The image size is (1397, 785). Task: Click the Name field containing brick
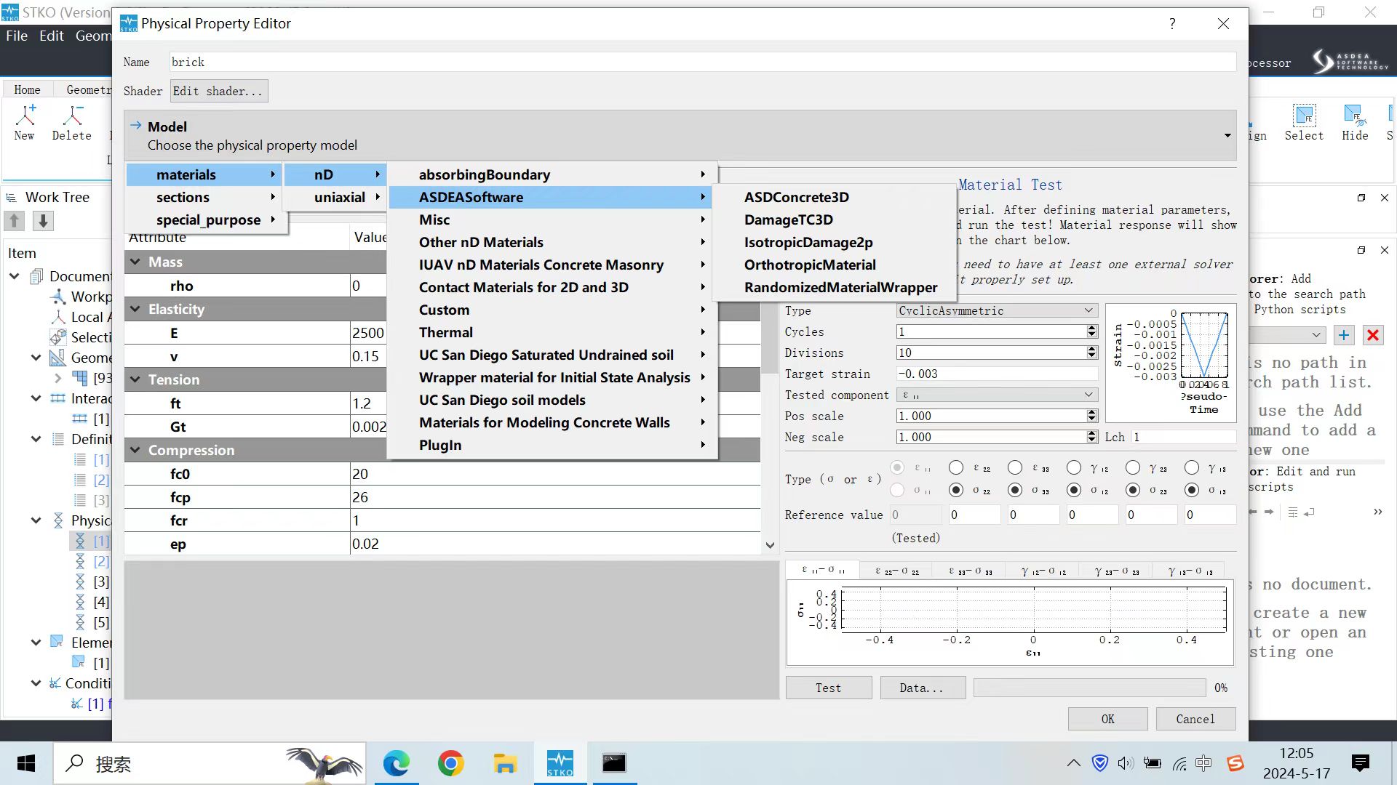click(703, 62)
